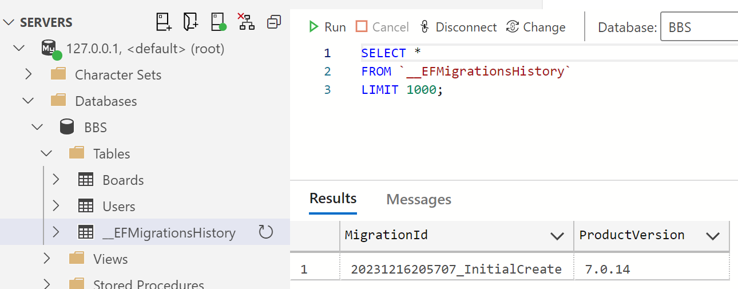Collapse all icon in Servers header
Image resolution: width=738 pixels, height=289 pixels.
274,22
